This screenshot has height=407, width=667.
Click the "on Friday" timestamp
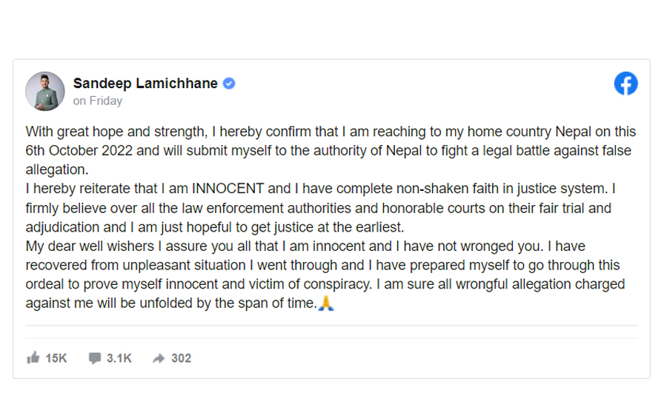click(x=97, y=101)
